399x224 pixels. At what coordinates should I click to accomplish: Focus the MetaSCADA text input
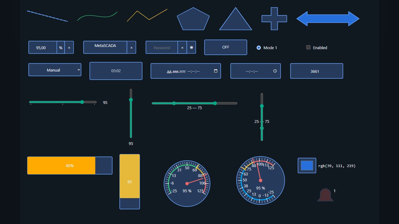[105, 47]
